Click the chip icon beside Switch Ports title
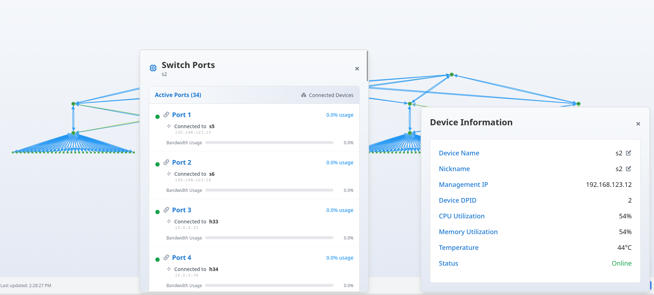Image resolution: width=654 pixels, height=295 pixels. (153, 68)
